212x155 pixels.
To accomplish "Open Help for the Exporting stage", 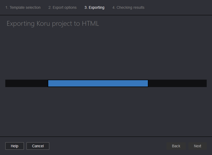I will pyautogui.click(x=14, y=146).
